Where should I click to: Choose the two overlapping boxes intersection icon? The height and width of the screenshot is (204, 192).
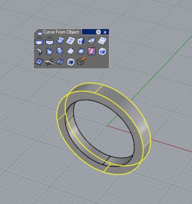(60, 51)
